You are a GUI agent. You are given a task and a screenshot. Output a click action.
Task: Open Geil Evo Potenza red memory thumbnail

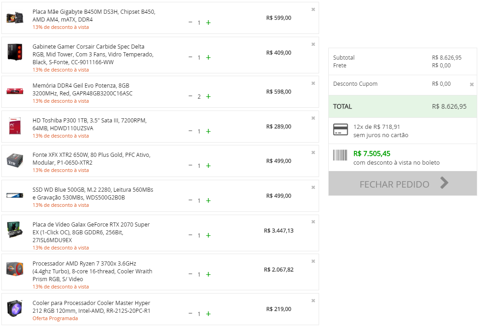15,91
